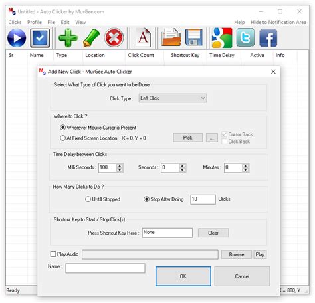Focus the Press Shortcut Key Here field

pyautogui.click(x=167, y=233)
